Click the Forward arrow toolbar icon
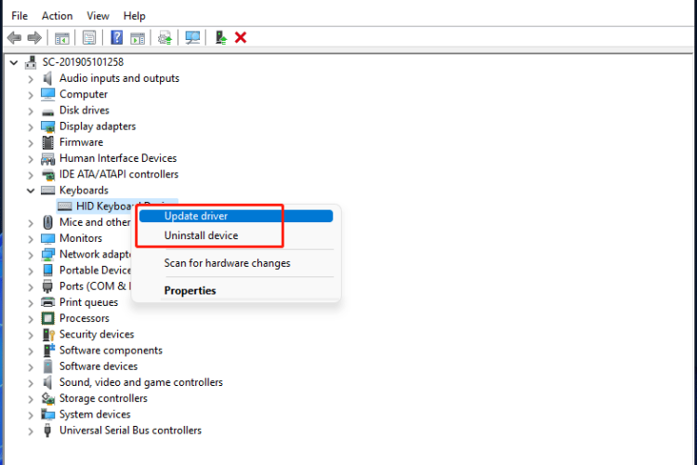697x465 pixels. pyautogui.click(x=34, y=37)
